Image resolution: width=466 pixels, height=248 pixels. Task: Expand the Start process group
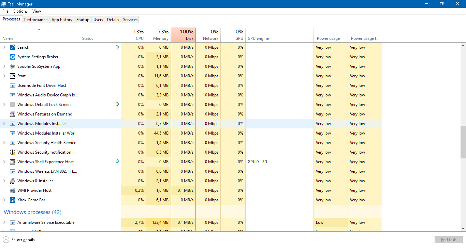[4, 76]
